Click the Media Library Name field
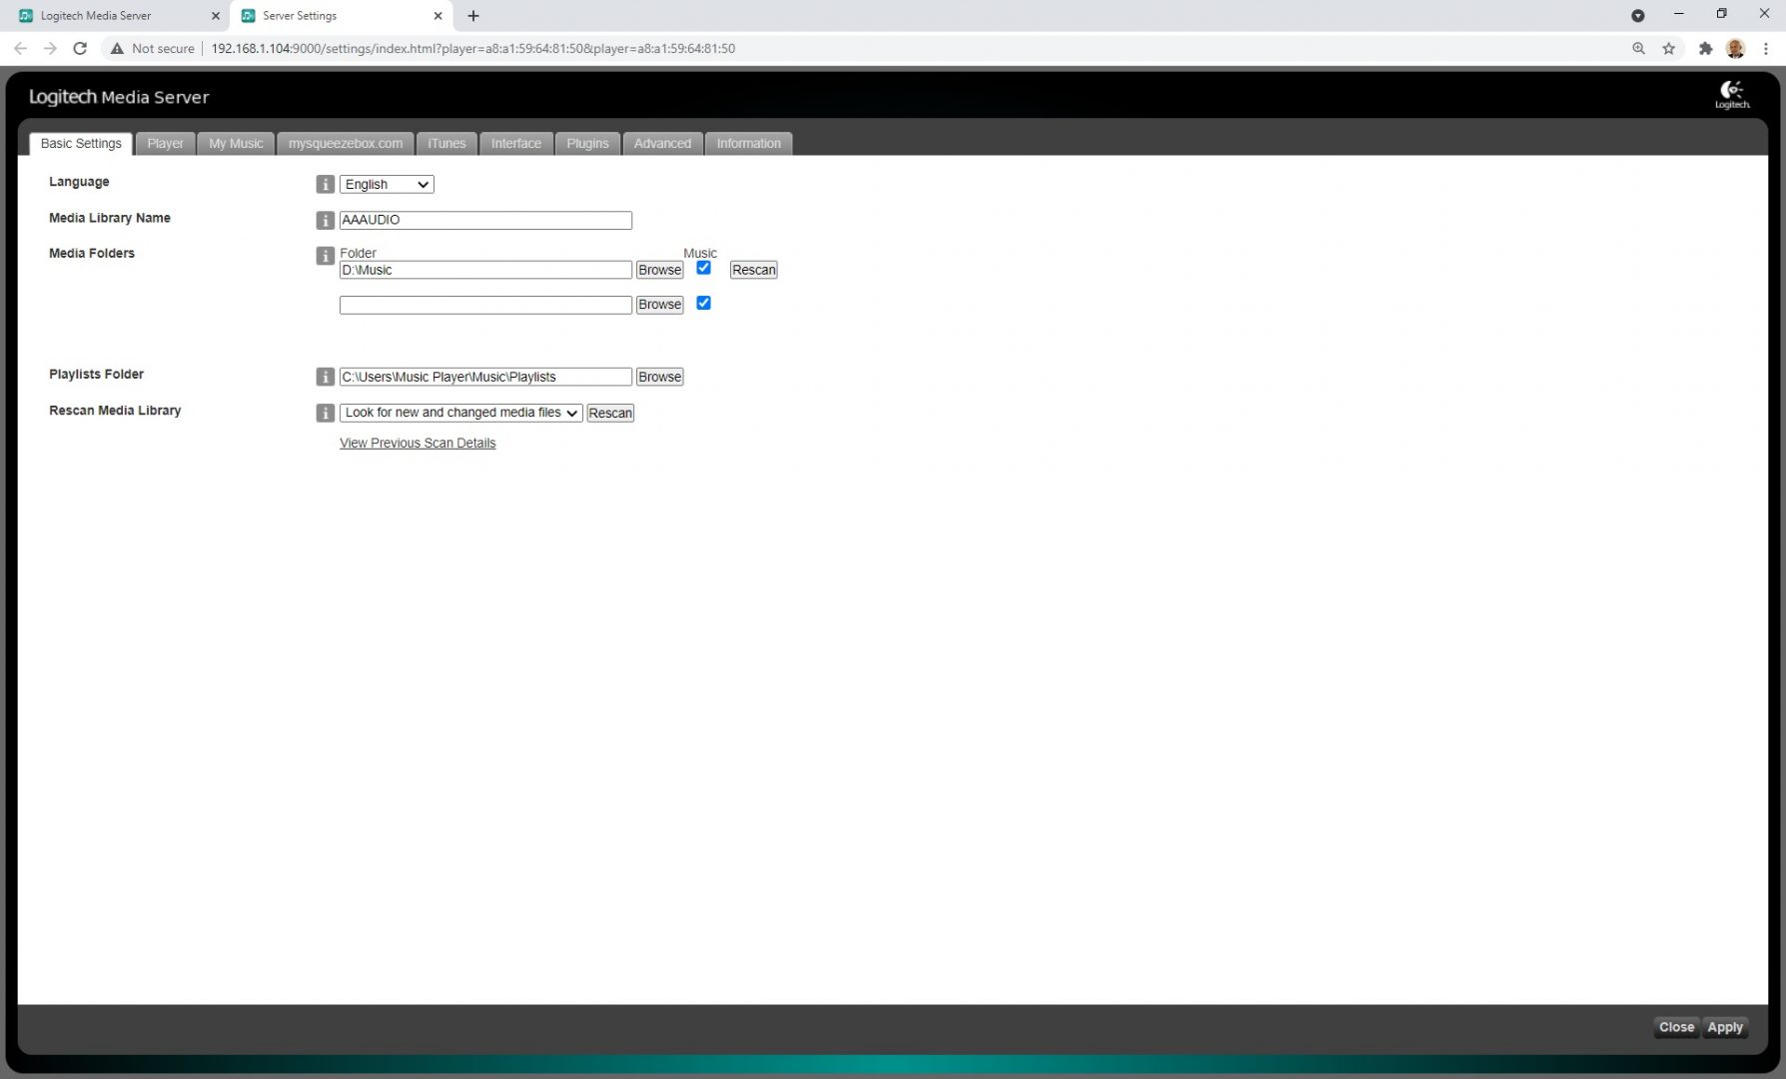The image size is (1786, 1079). point(485,220)
